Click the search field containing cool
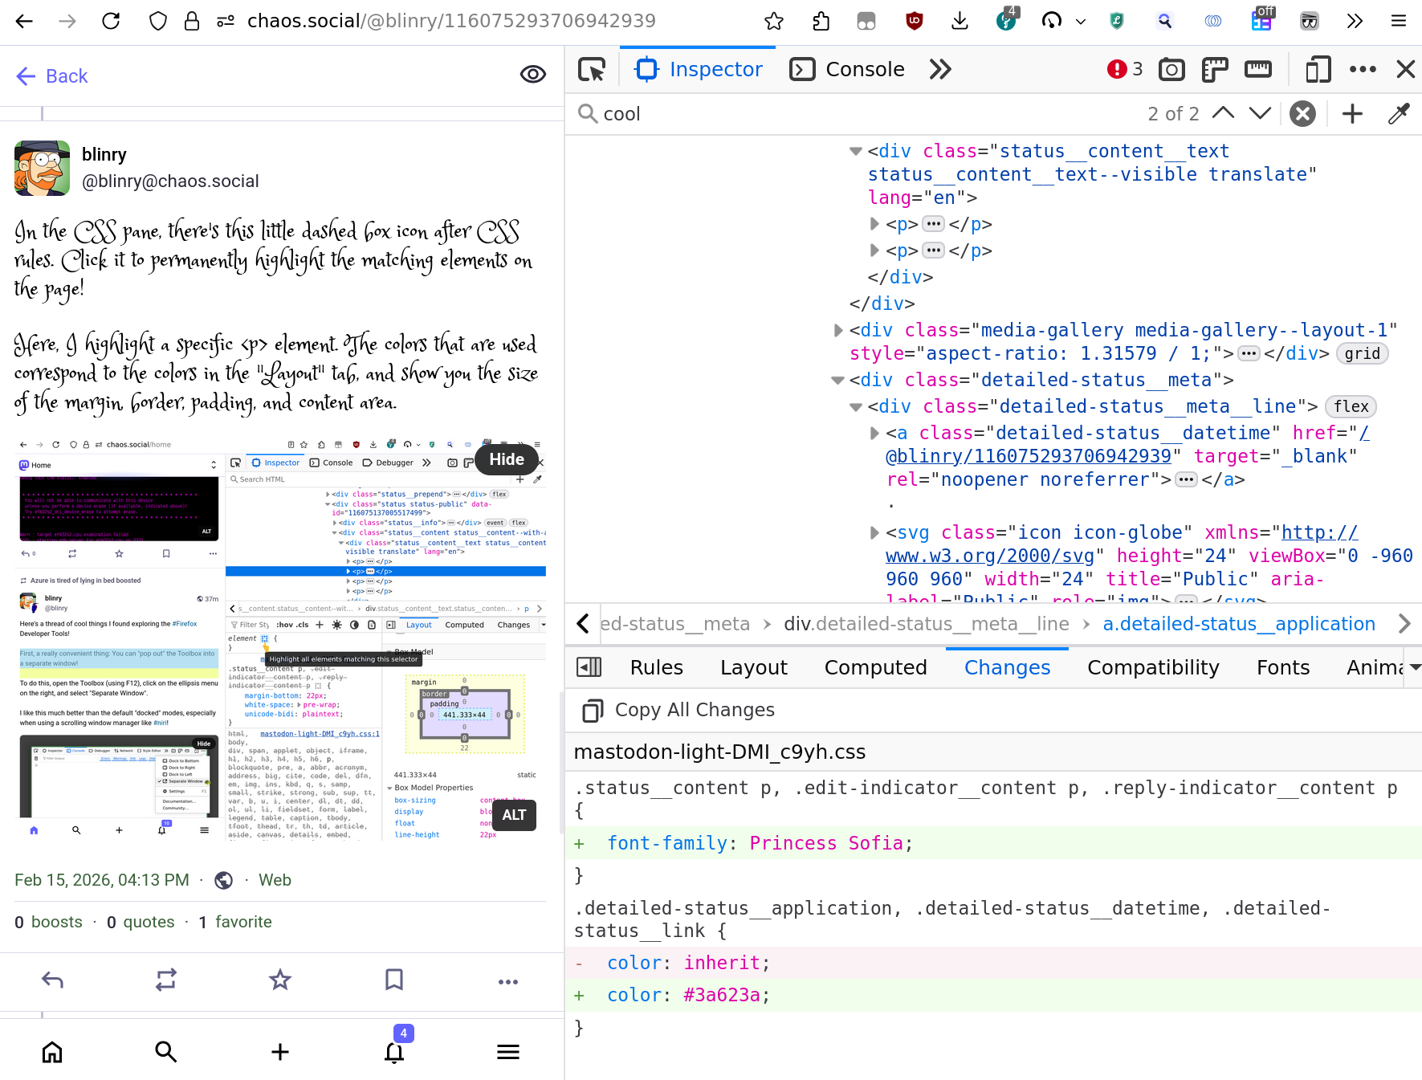 tap(723, 113)
